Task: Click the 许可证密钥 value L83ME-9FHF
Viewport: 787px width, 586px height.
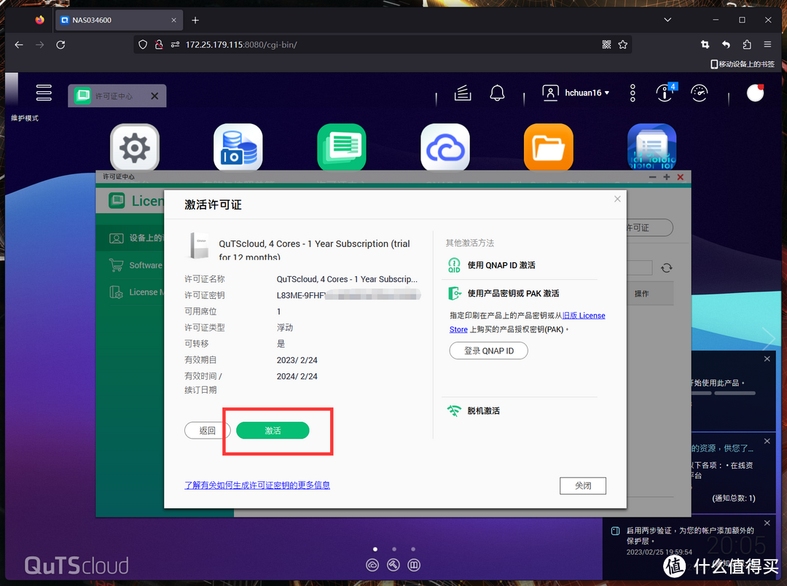Action: coord(301,295)
